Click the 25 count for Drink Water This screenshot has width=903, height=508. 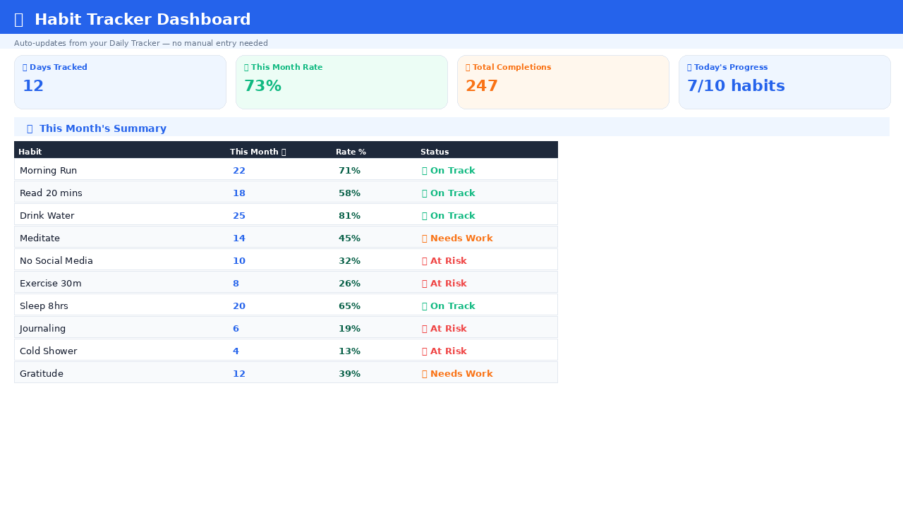[239, 216]
